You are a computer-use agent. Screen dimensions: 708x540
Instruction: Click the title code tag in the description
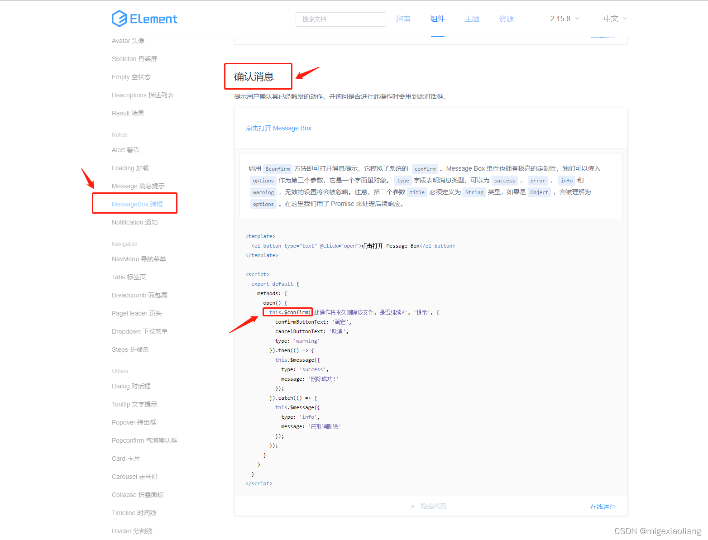tap(417, 192)
